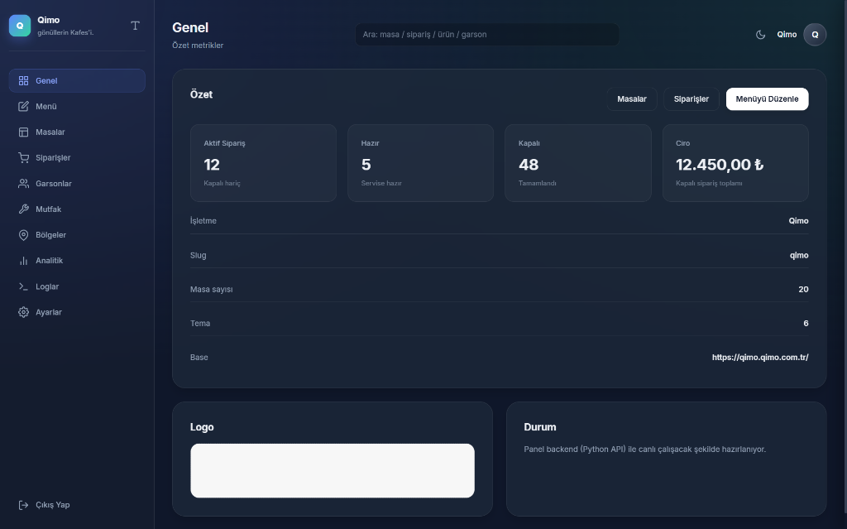Open the qimo.qimo.com.tr base URL link

759,358
